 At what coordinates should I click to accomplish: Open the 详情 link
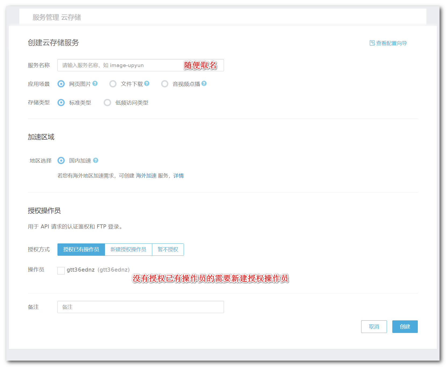pyautogui.click(x=179, y=176)
